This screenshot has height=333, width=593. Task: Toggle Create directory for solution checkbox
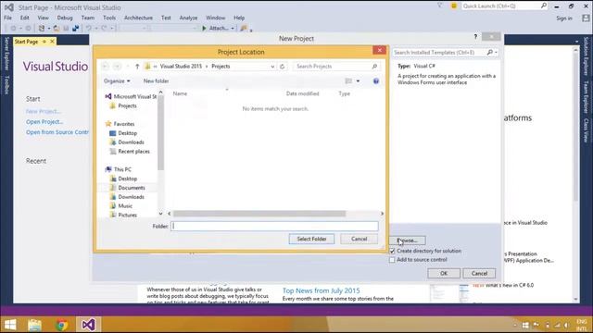pos(392,251)
